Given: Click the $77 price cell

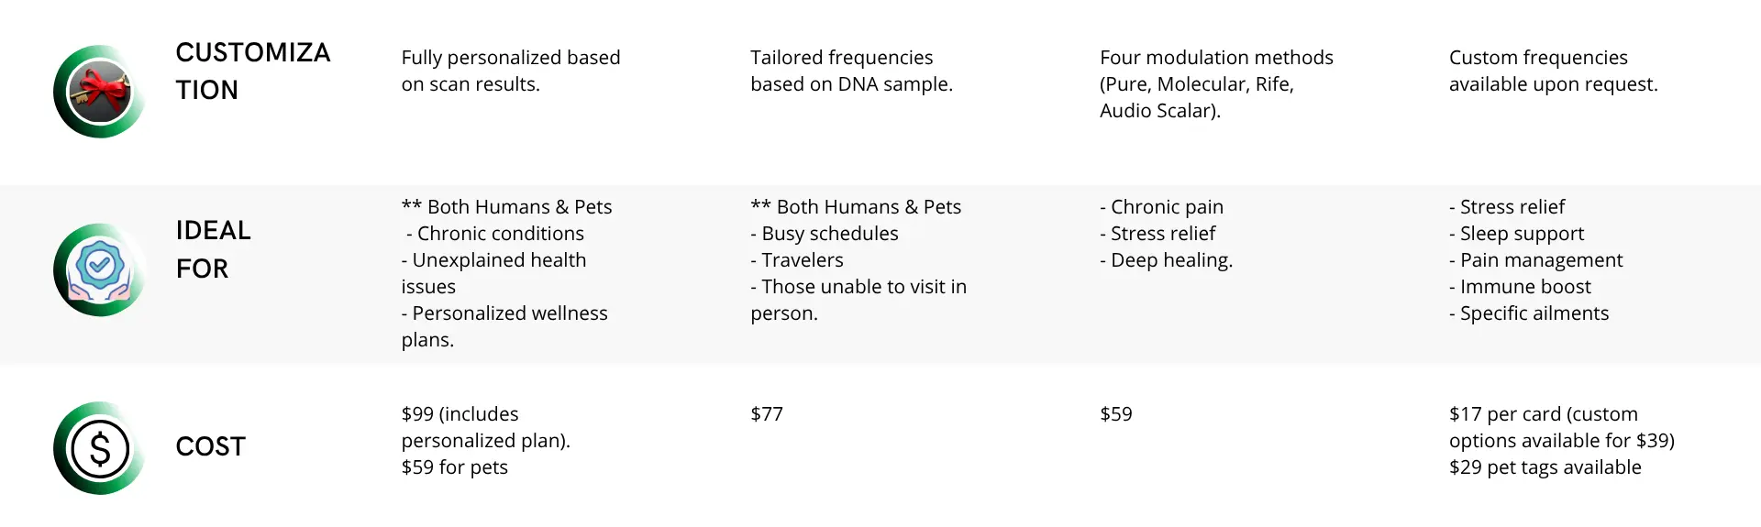Looking at the screenshot, I should click(767, 414).
